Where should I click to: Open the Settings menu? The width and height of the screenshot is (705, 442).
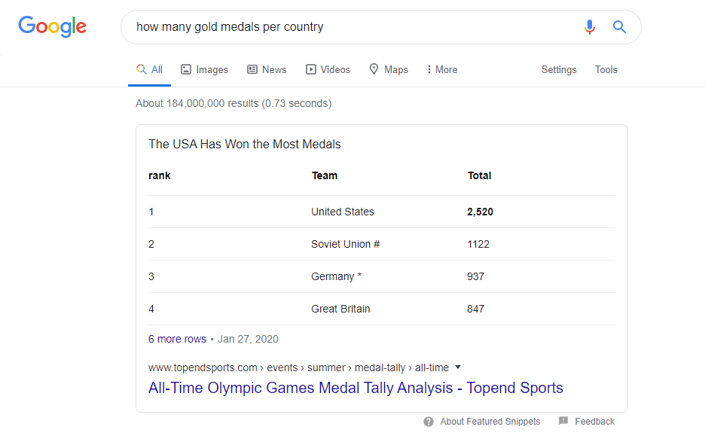click(x=559, y=69)
